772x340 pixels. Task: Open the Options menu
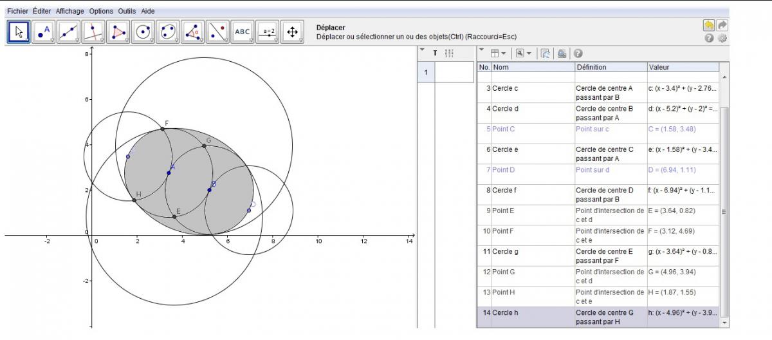(101, 11)
